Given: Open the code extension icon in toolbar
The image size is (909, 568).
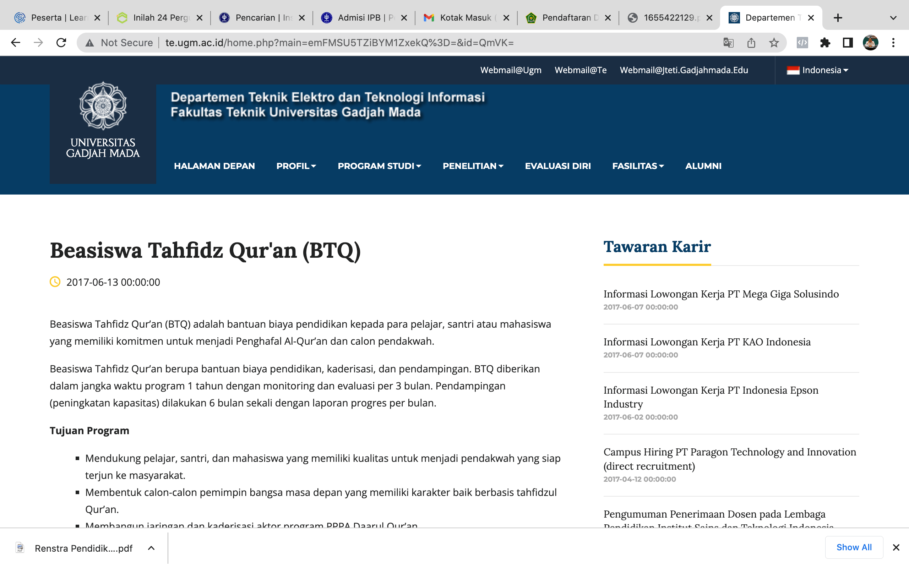Looking at the screenshot, I should click(x=802, y=43).
